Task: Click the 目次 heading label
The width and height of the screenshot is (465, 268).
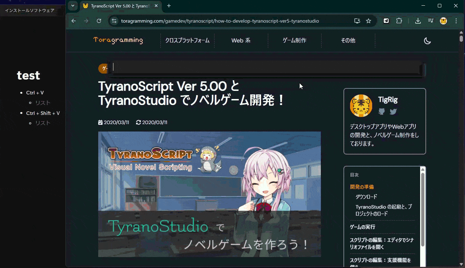Action: (354, 175)
